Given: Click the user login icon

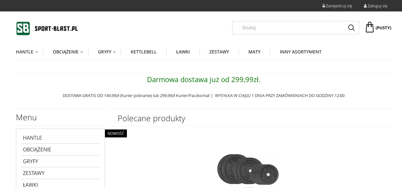Looking at the screenshot, I should [365, 6].
